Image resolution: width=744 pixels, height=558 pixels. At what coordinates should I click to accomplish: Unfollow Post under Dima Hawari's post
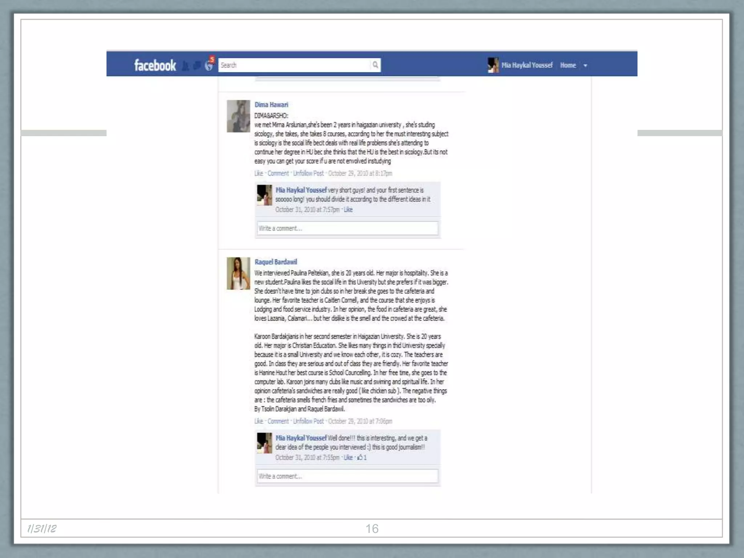pos(308,173)
